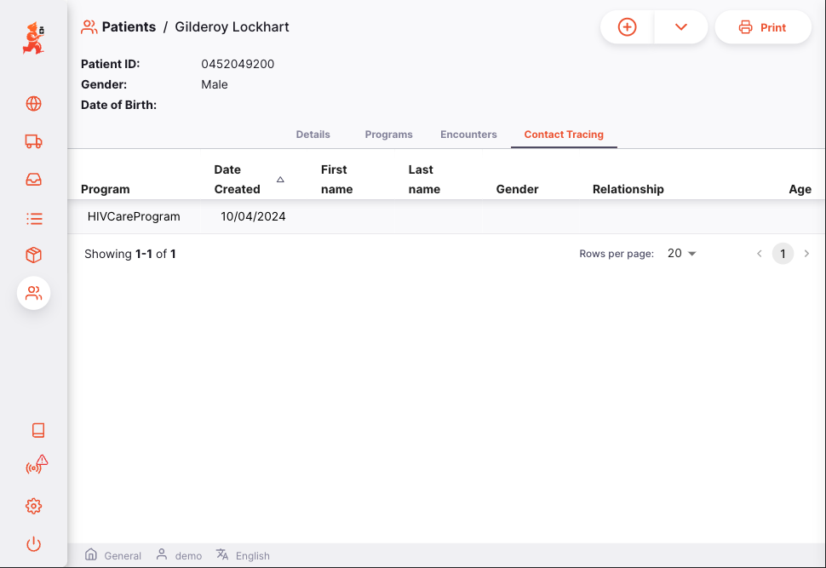Click the circled plus add button
The width and height of the screenshot is (826, 568).
pos(627,27)
